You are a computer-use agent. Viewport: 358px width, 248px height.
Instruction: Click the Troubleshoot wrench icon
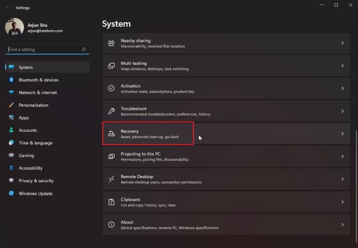111,111
